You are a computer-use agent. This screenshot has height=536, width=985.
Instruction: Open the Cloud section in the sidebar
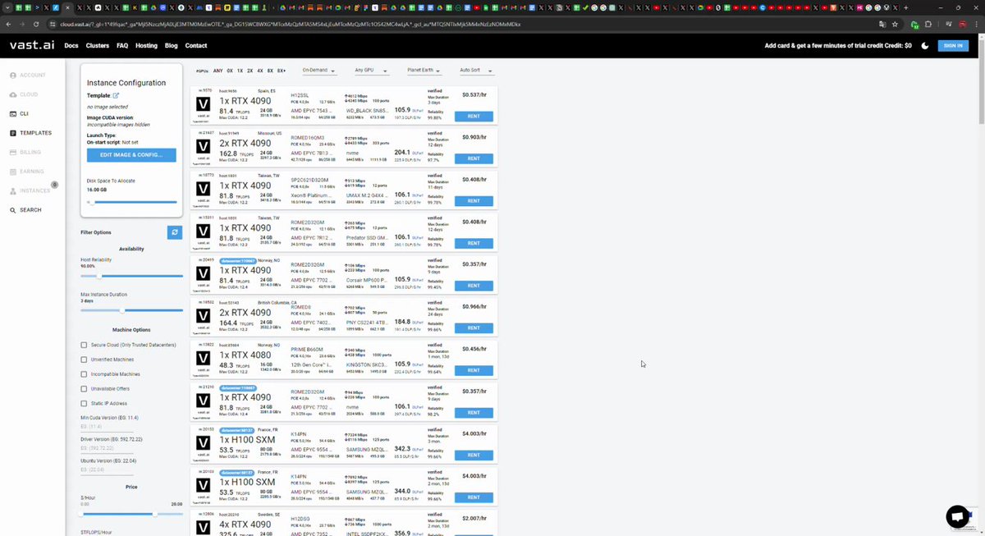point(24,94)
